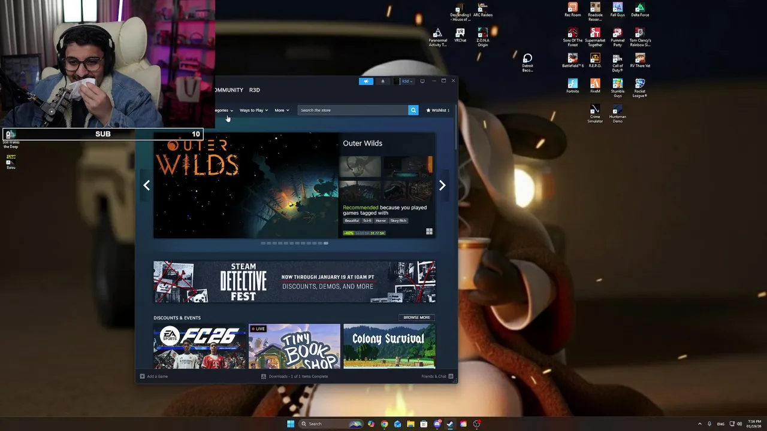The width and height of the screenshot is (767, 431).
Task: Open the Outer Wilds featured banner image
Action: pos(246,186)
